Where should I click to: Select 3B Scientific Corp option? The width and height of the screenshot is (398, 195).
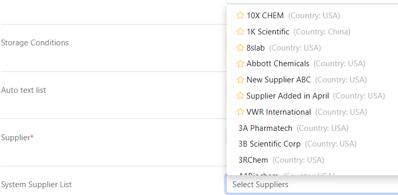[312, 144]
